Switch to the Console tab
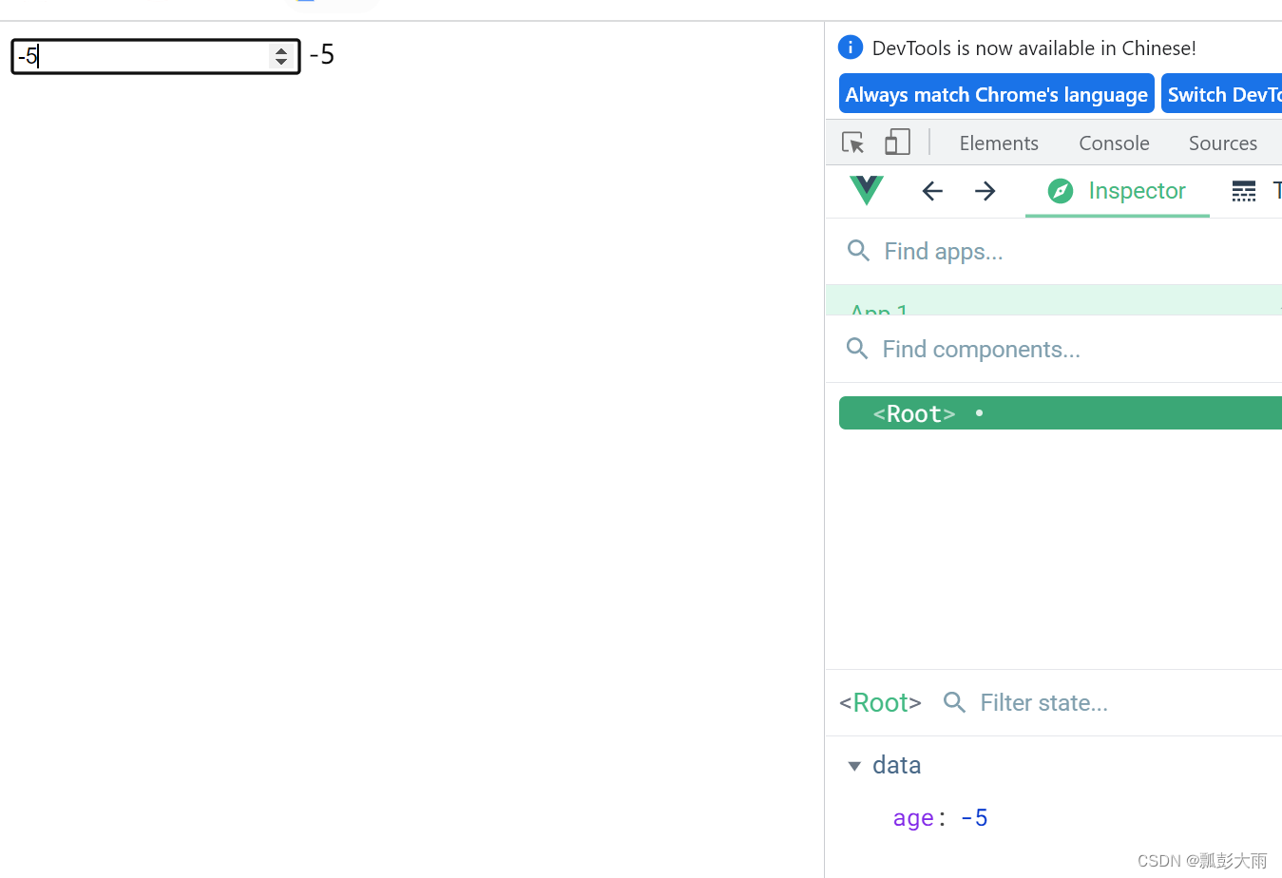This screenshot has width=1282, height=878. 1113,143
